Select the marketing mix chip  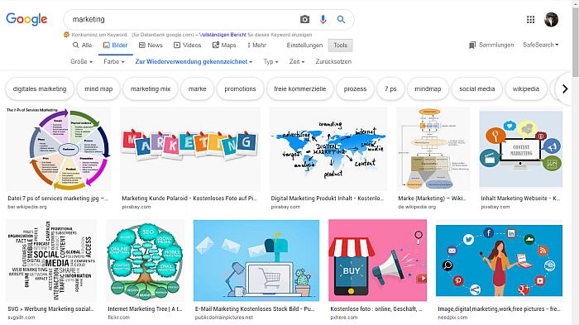(x=151, y=89)
